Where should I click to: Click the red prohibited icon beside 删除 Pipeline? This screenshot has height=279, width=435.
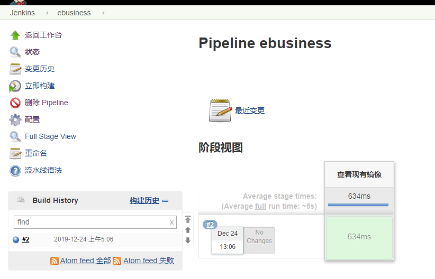(15, 103)
